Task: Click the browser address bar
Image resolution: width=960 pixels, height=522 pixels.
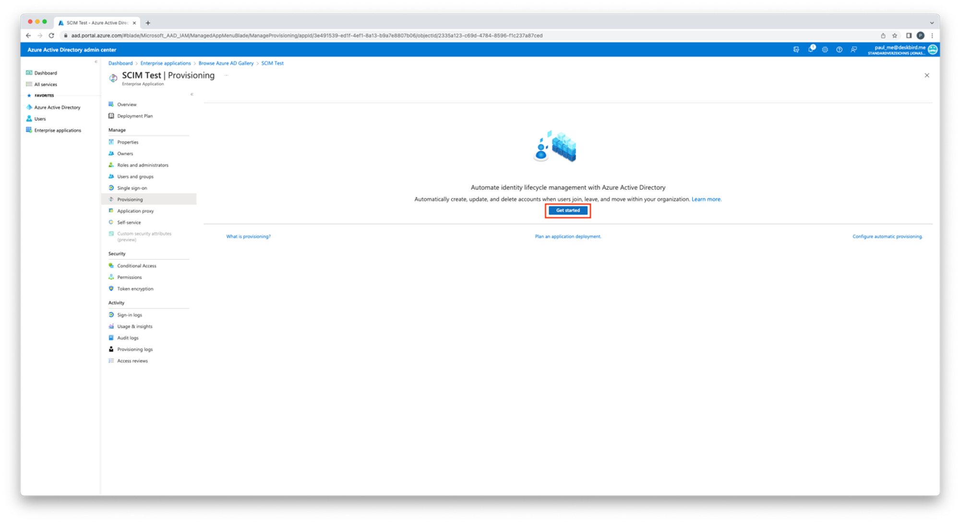Action: (307, 35)
